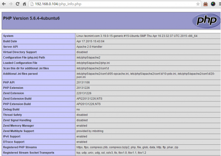This screenshot has width=221, height=156.
Task: Select the PHP Version 5.6.4-4ubuntu6 heading
Action: click(x=31, y=18)
